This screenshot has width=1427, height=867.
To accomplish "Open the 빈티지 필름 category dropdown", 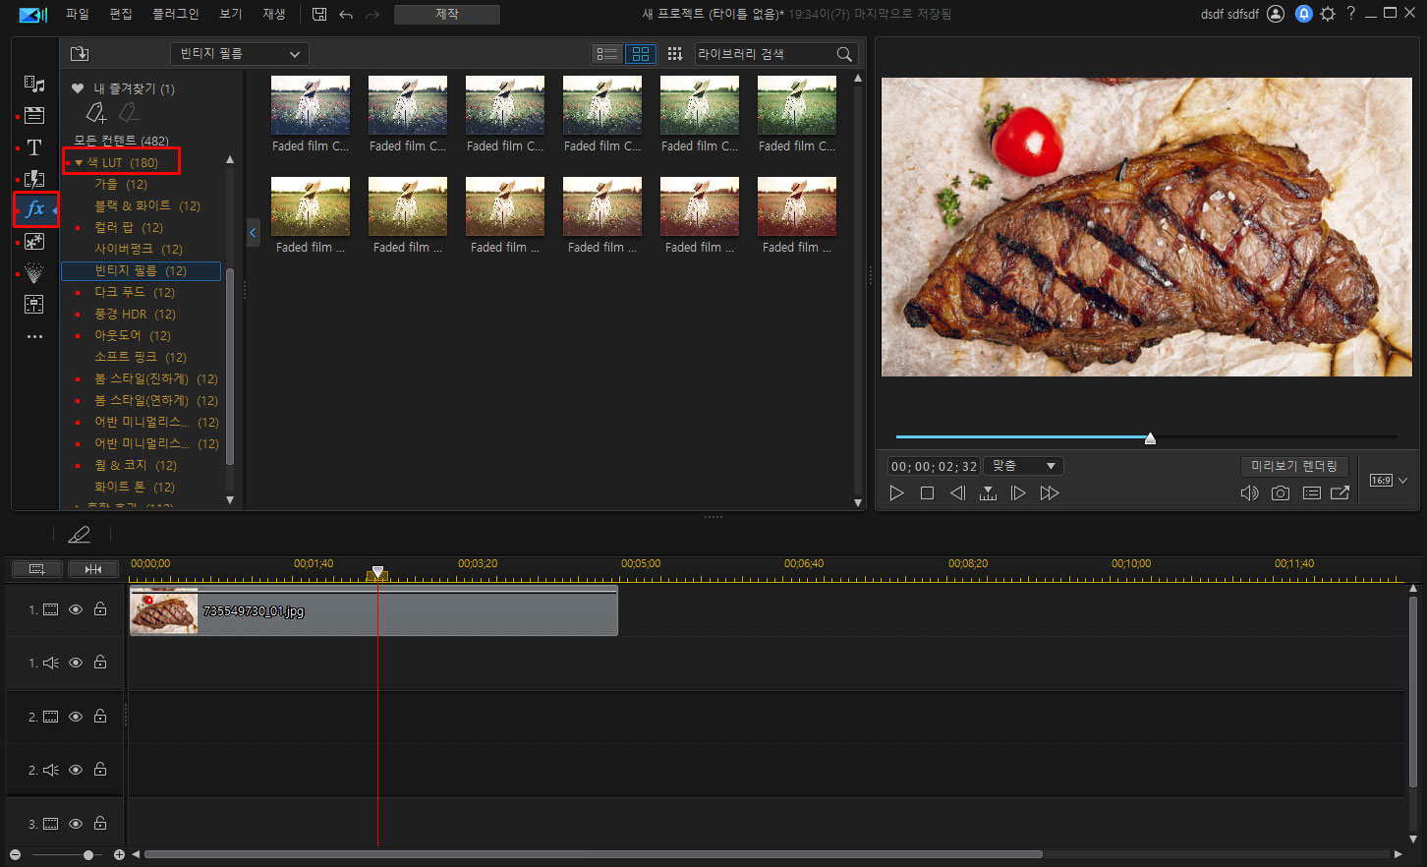I will pos(239,54).
